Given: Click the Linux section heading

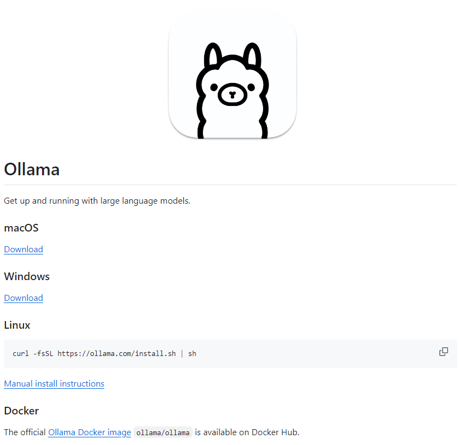Looking at the screenshot, I should click(17, 325).
